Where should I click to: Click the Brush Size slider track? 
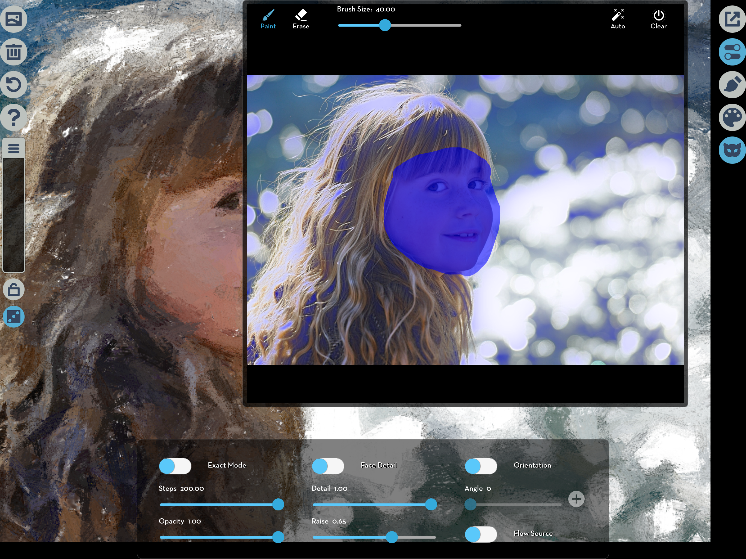(x=425, y=25)
